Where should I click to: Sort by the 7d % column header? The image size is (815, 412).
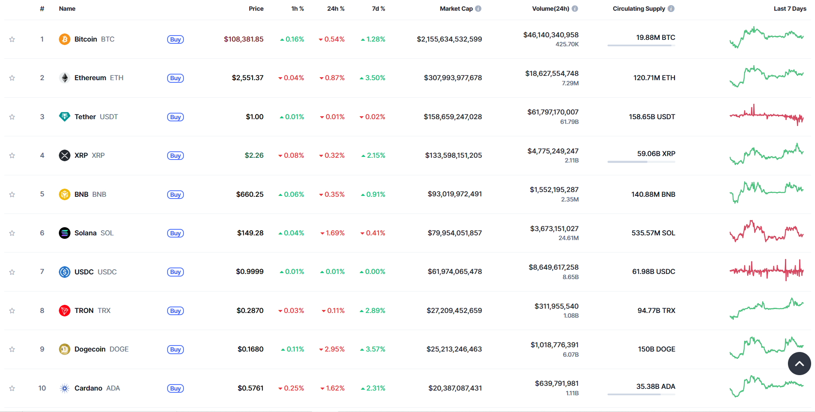378,9
